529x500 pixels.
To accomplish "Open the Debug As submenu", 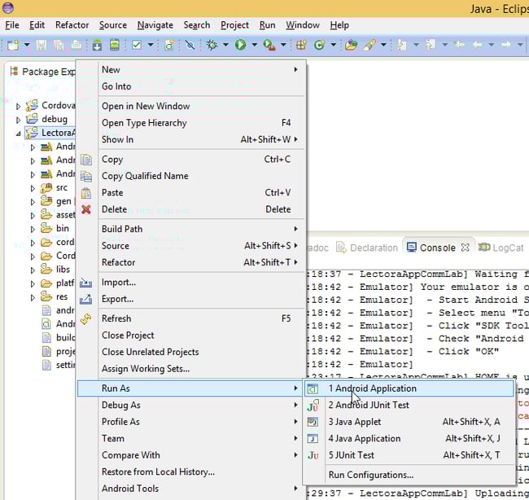I will pos(202,406).
